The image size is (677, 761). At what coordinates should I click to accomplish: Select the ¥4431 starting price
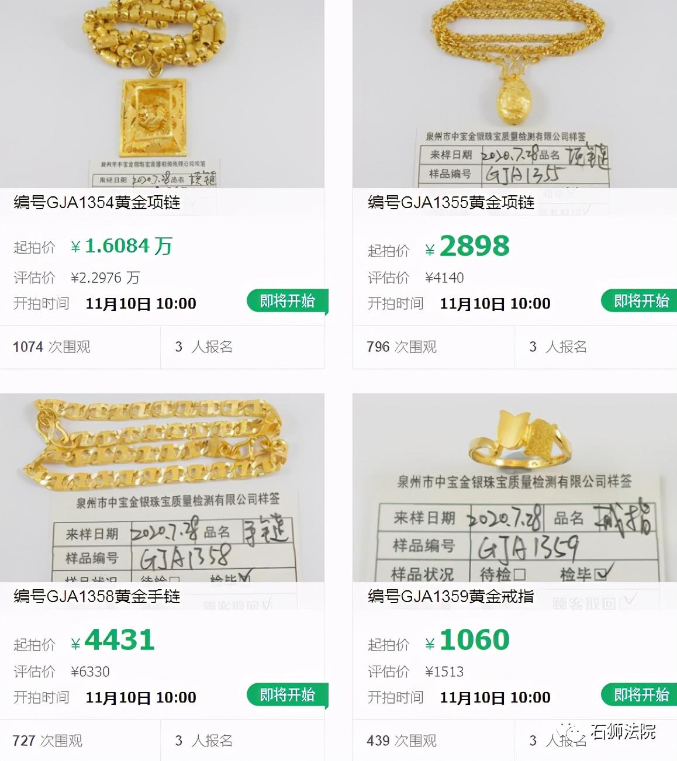(113, 640)
